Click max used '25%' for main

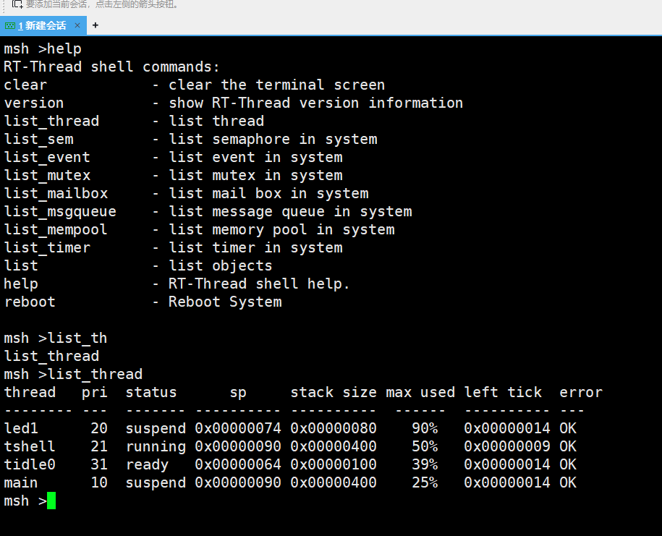425,482
